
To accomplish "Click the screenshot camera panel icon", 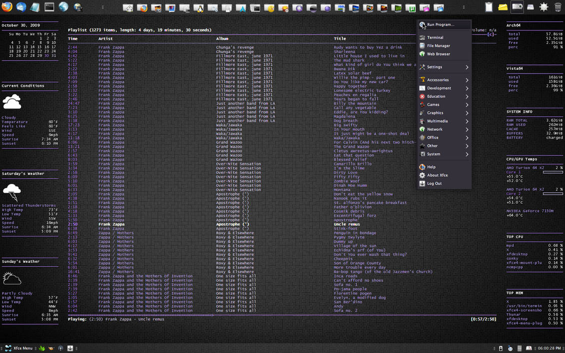I will coord(517,7).
